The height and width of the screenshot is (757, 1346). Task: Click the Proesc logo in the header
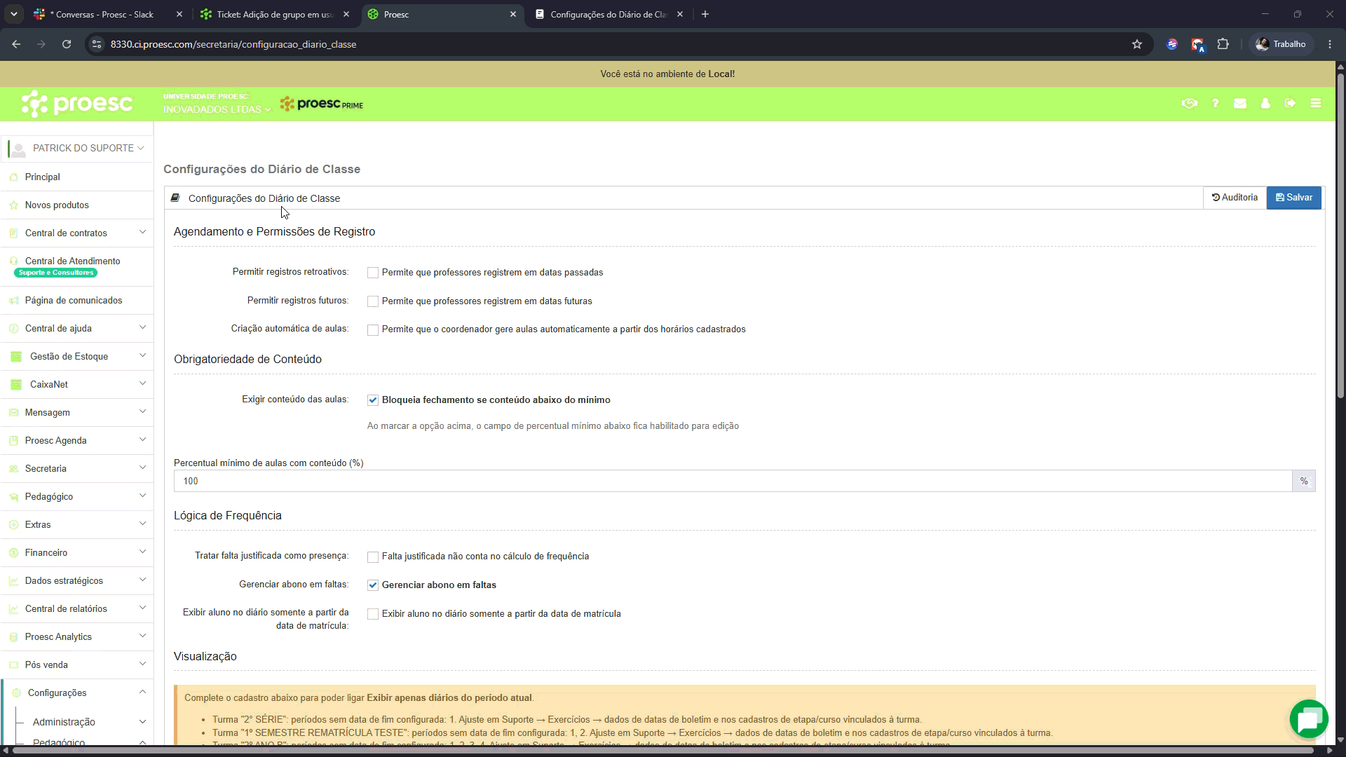77,104
